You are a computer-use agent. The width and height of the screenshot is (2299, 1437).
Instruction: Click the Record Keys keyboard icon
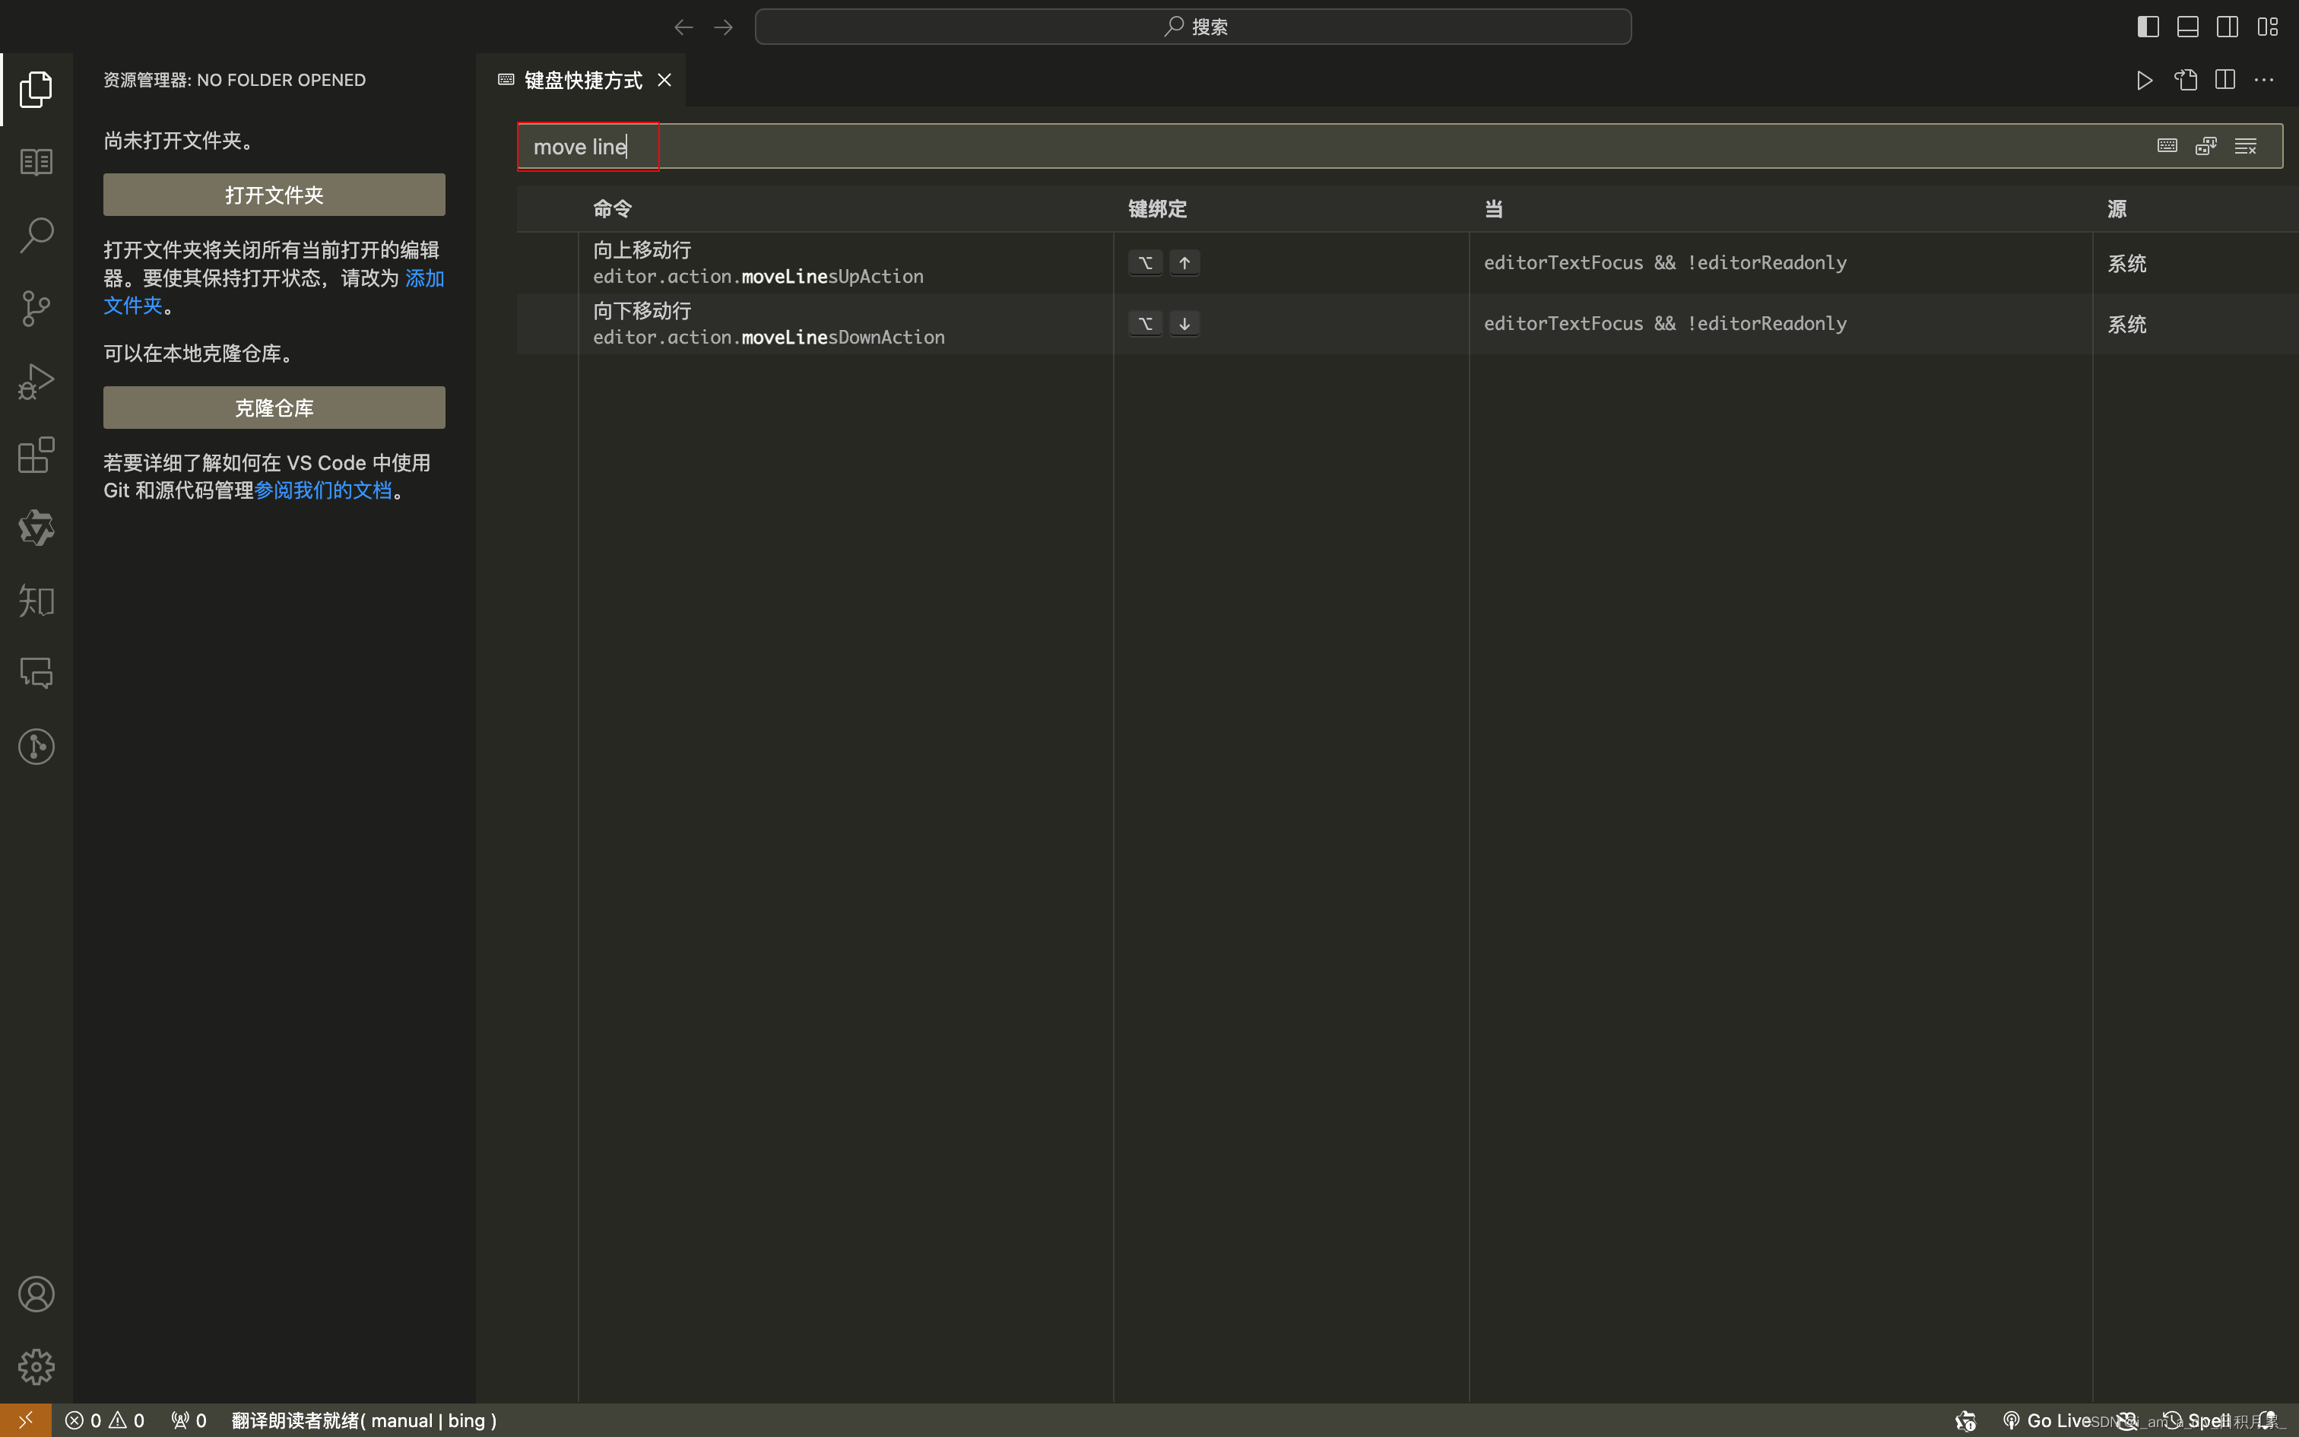point(2167,145)
